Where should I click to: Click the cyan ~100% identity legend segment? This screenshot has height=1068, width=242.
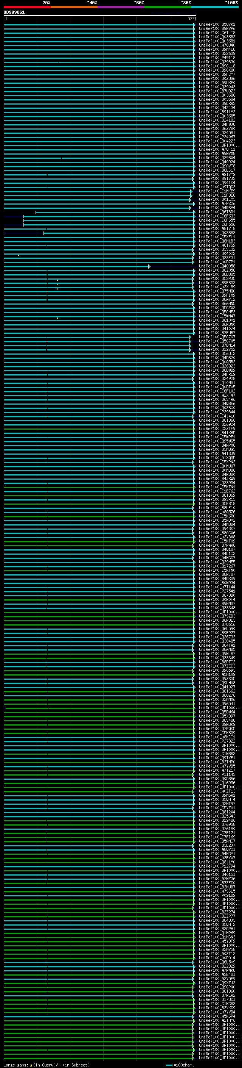215,7
